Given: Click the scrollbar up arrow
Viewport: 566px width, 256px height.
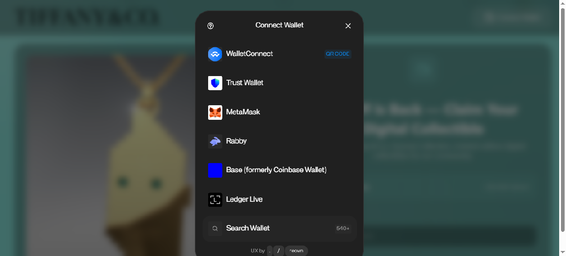Looking at the screenshot, I should tap(562, 4).
